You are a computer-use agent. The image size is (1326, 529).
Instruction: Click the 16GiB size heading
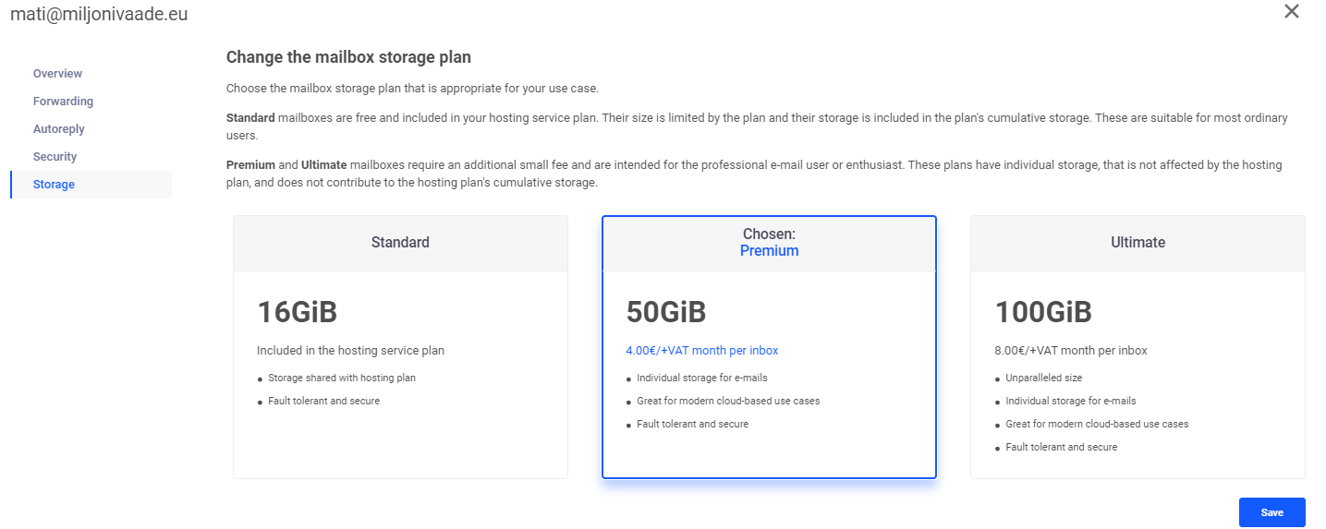tap(297, 313)
